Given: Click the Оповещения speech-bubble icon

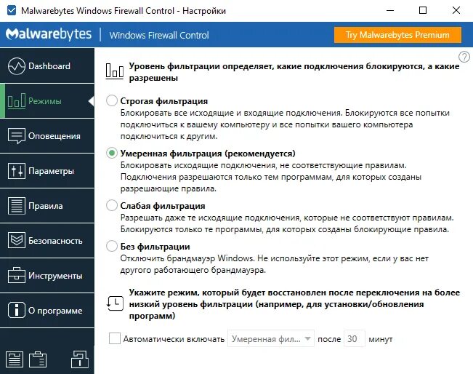Looking at the screenshot, I should coord(16,136).
